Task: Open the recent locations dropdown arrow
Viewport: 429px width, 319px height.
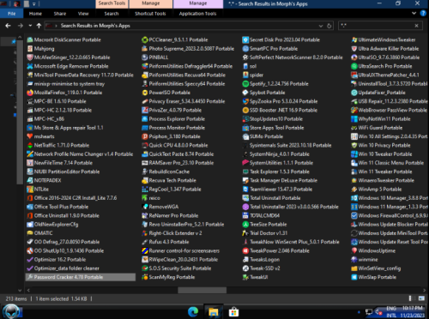Action: (30, 26)
